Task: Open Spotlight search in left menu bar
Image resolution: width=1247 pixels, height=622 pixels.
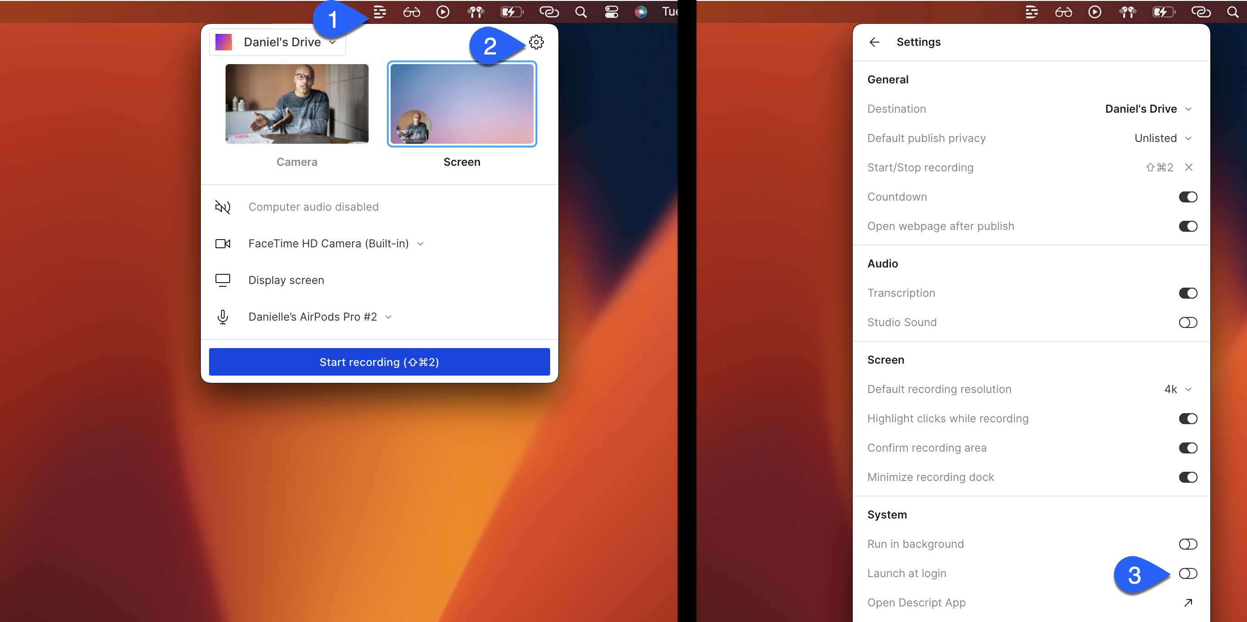Action: pos(581,11)
